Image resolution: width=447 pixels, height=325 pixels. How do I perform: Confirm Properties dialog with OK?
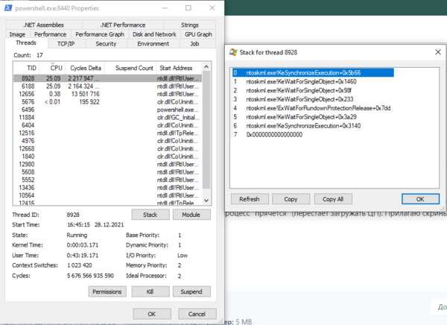point(152,314)
